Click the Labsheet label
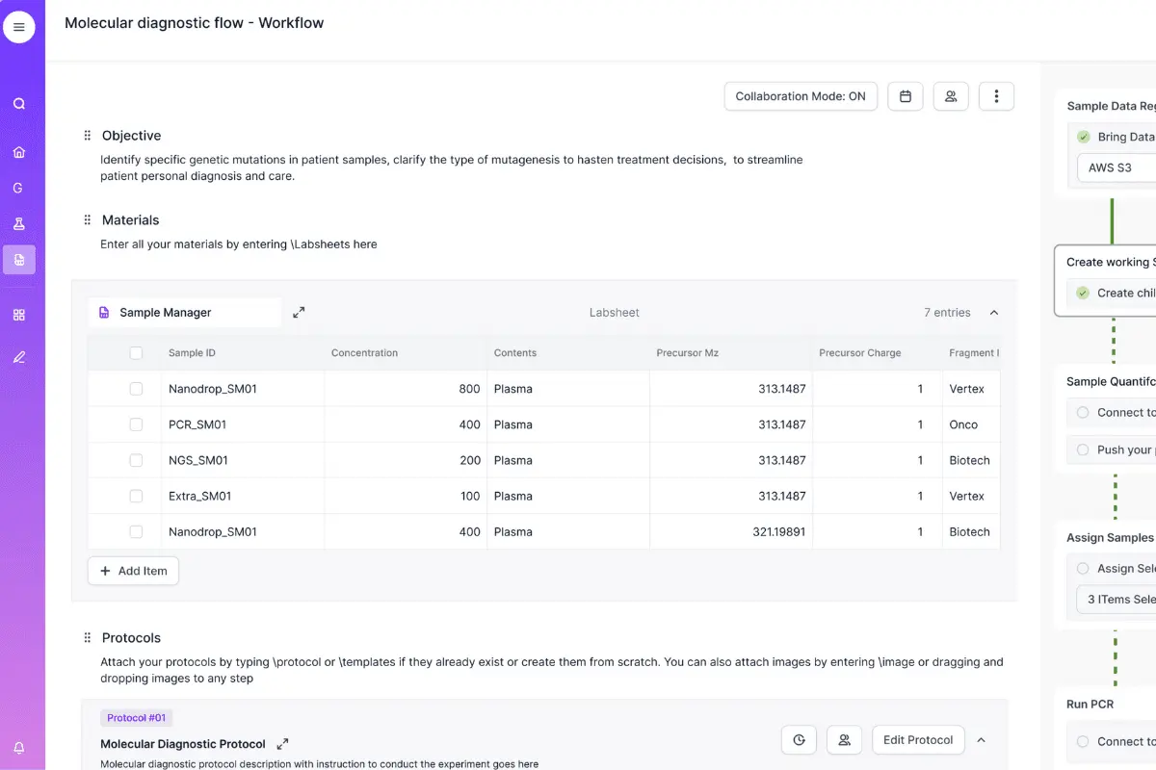 click(615, 313)
